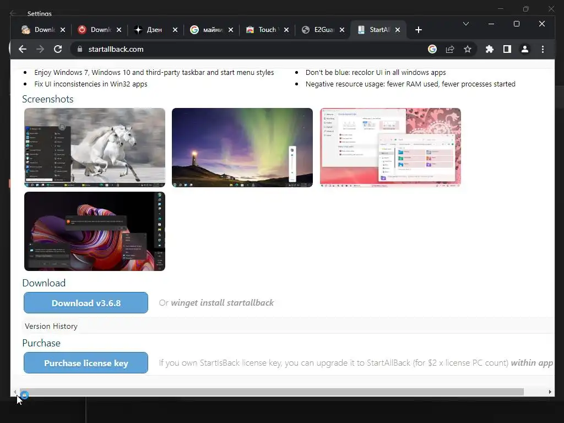
Task: Close the StartAll tab
Action: coord(398,30)
